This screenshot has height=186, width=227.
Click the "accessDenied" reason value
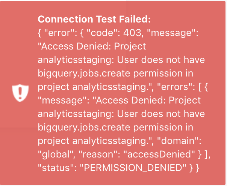pos(159,154)
